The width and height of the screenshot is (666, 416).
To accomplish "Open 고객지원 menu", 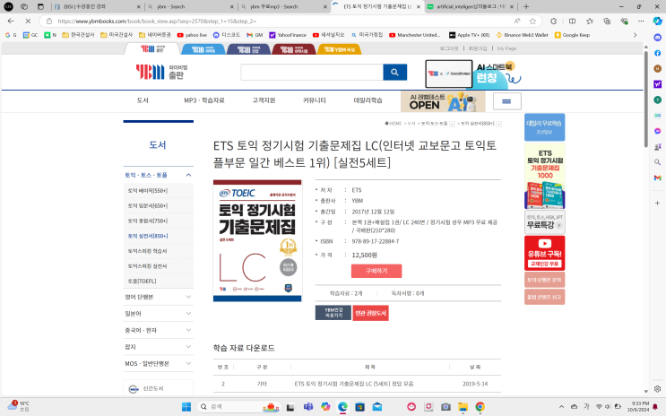I will (x=264, y=100).
